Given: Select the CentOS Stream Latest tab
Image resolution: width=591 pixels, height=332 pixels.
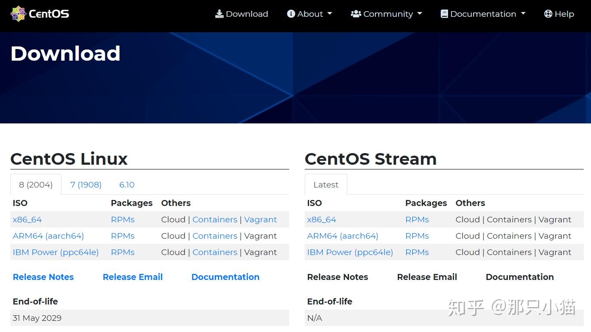Looking at the screenshot, I should (x=326, y=184).
